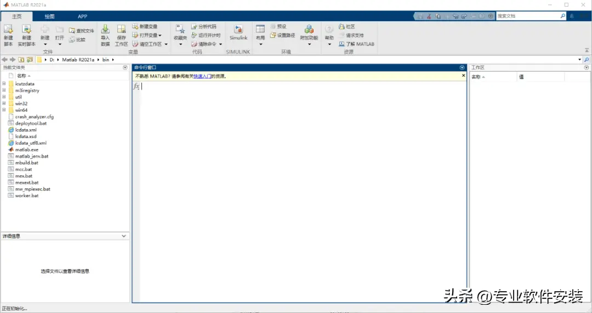
Task: Open the Layout (布局) dropdown
Action: 260,44
